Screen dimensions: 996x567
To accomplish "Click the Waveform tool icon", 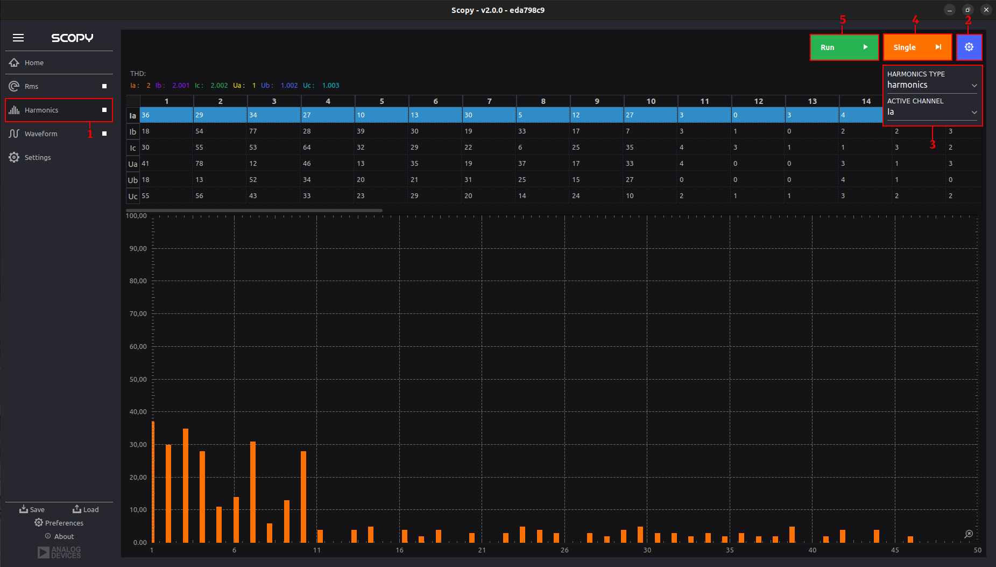I will [x=14, y=134].
